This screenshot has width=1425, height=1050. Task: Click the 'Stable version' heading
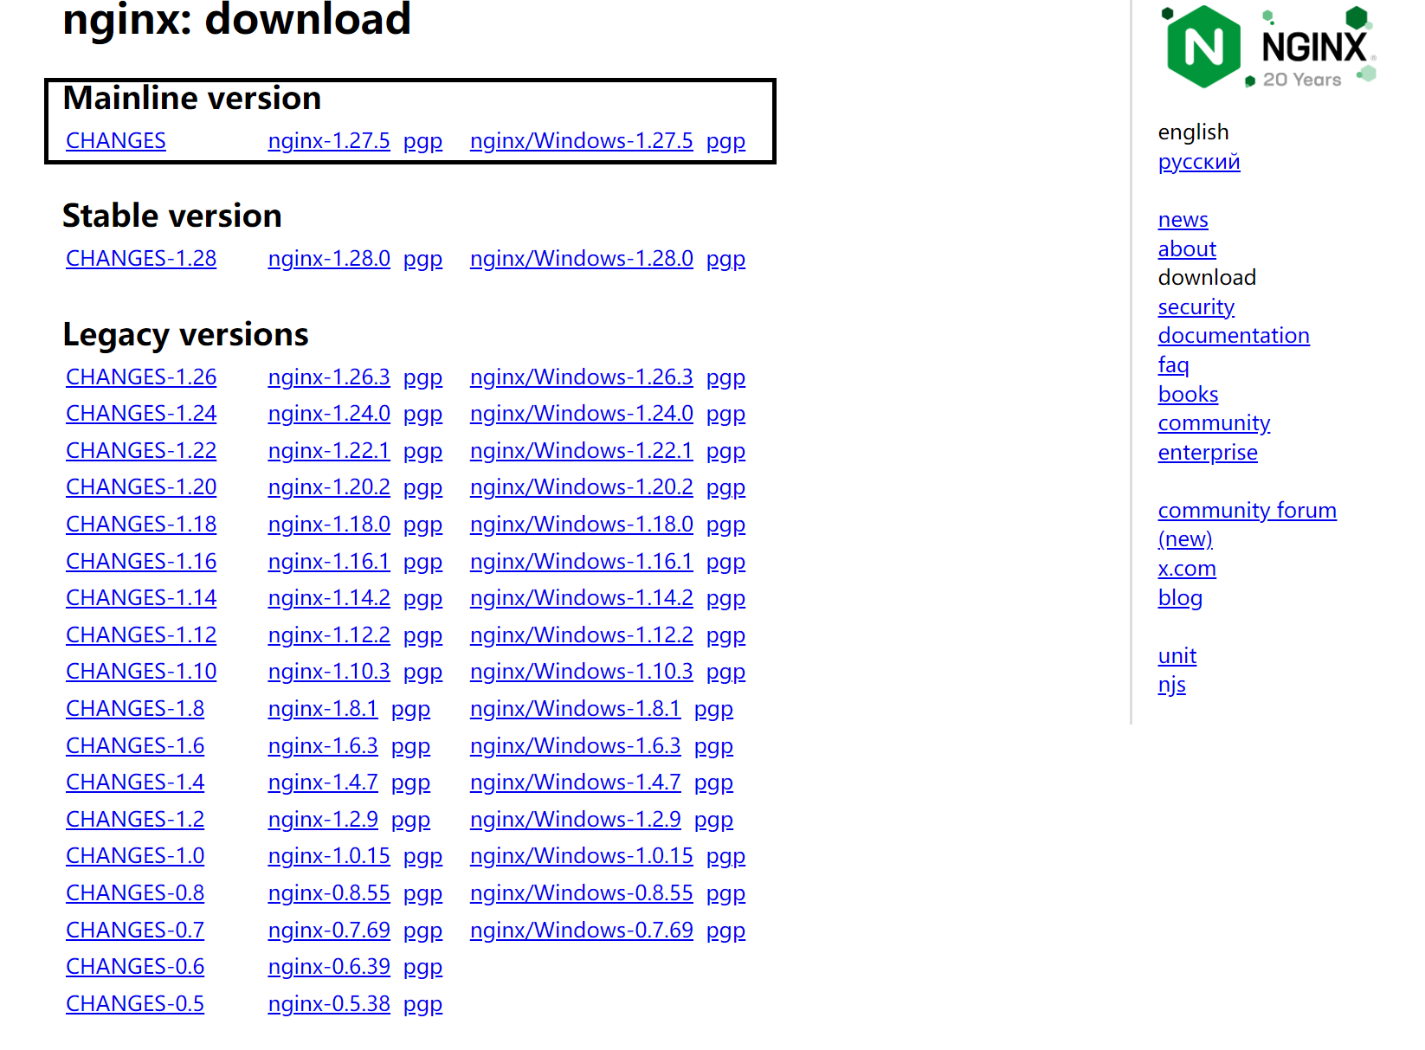[172, 216]
